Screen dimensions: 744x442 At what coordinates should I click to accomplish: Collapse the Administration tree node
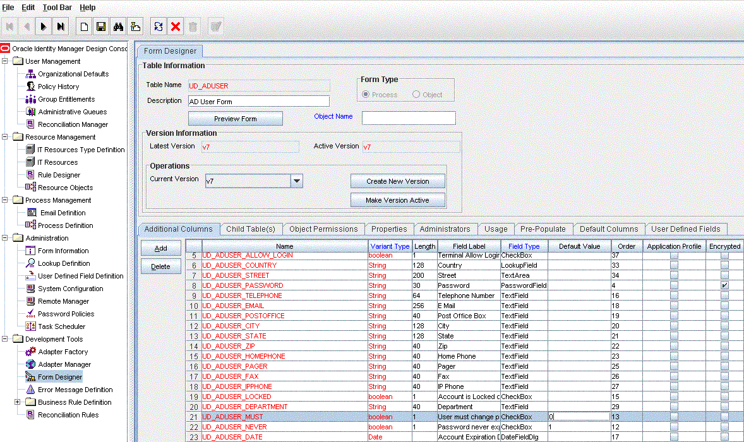tap(5, 238)
